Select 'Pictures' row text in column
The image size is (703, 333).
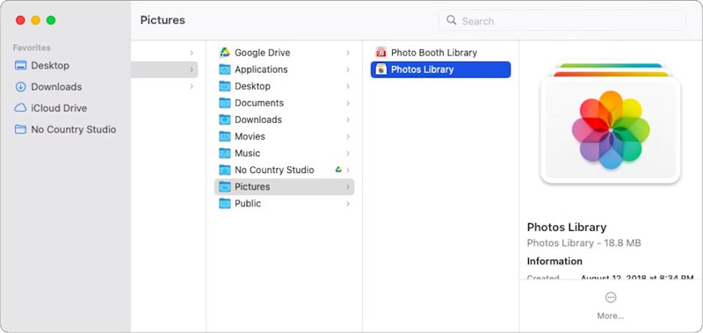tap(252, 187)
